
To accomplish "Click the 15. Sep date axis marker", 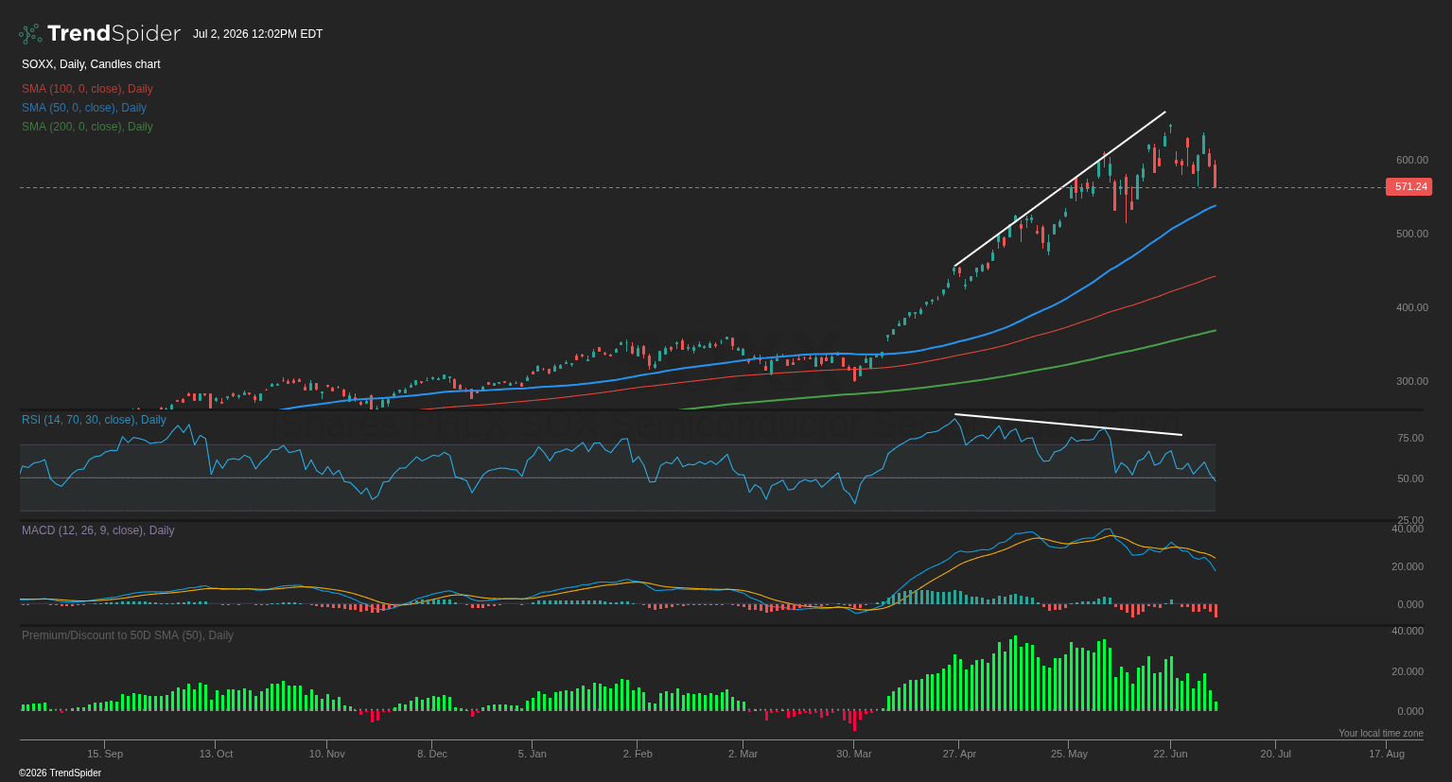I will 105,754.
